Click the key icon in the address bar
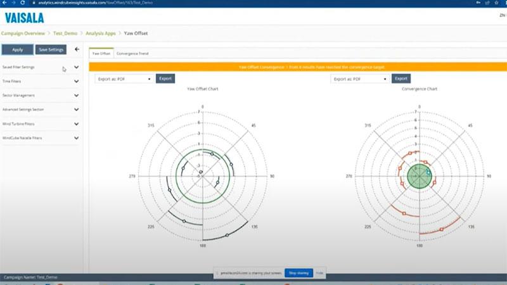The width and height of the screenshot is (507, 285). pyautogui.click(x=480, y=3)
